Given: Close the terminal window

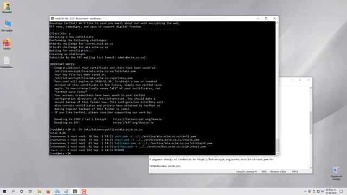Looking at the screenshot, I should (x=274, y=18).
